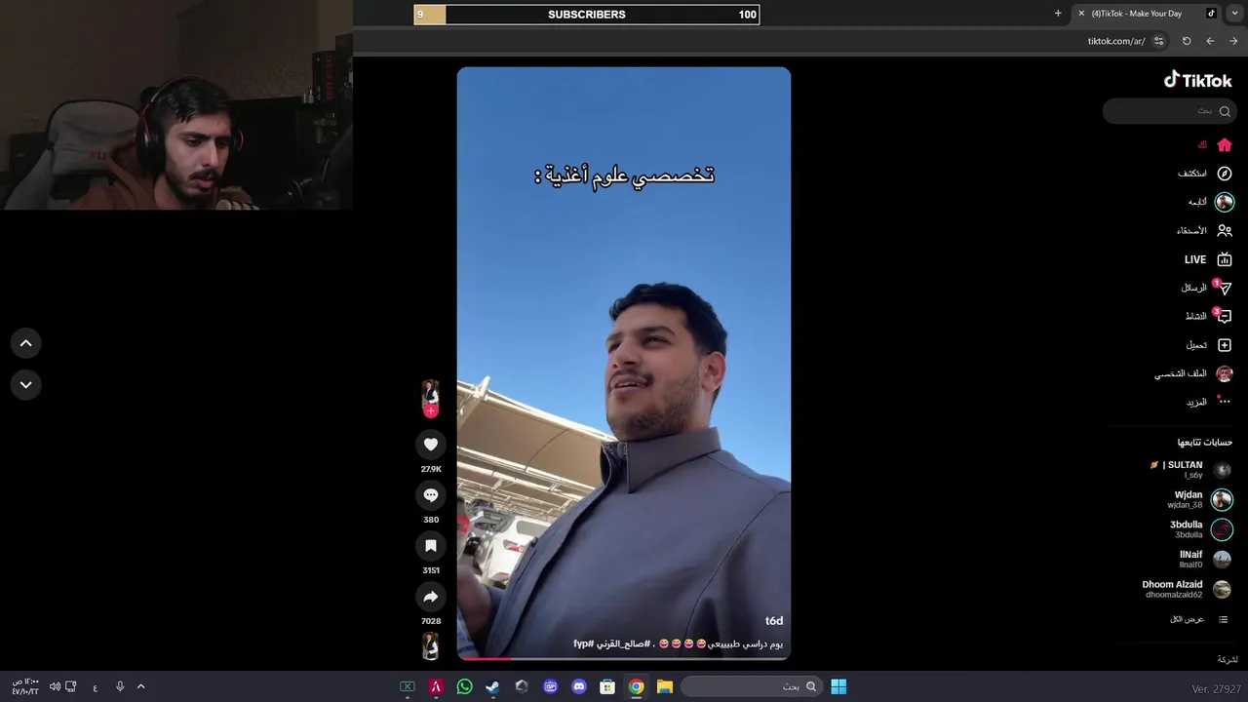
Task: Open WhatsApp from taskbar
Action: coord(465,686)
